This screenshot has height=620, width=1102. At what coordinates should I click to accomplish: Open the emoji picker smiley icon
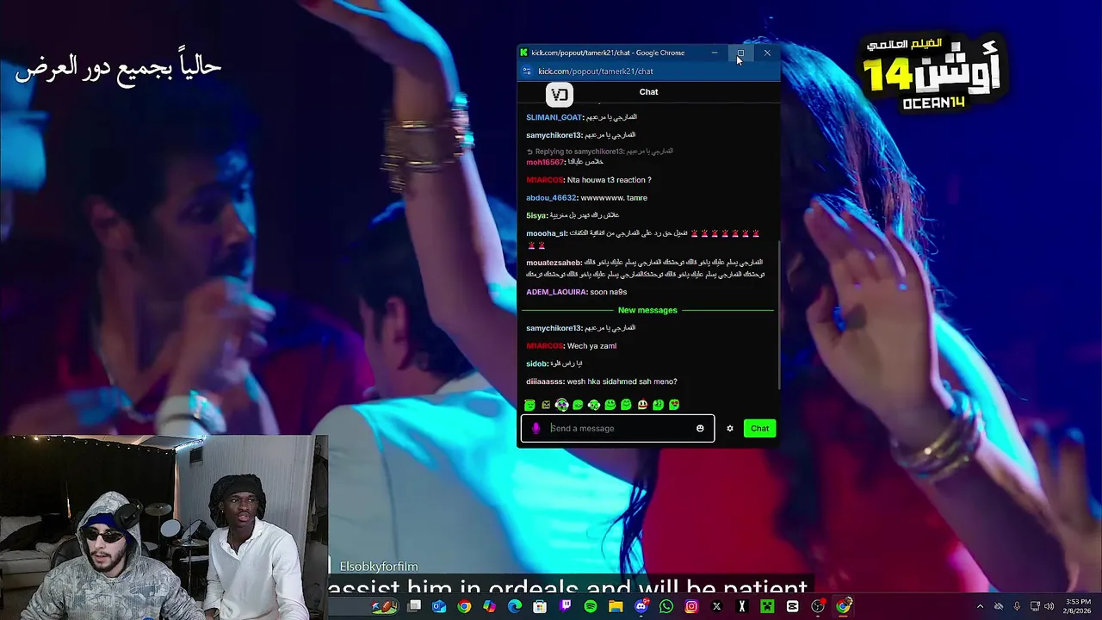[700, 428]
